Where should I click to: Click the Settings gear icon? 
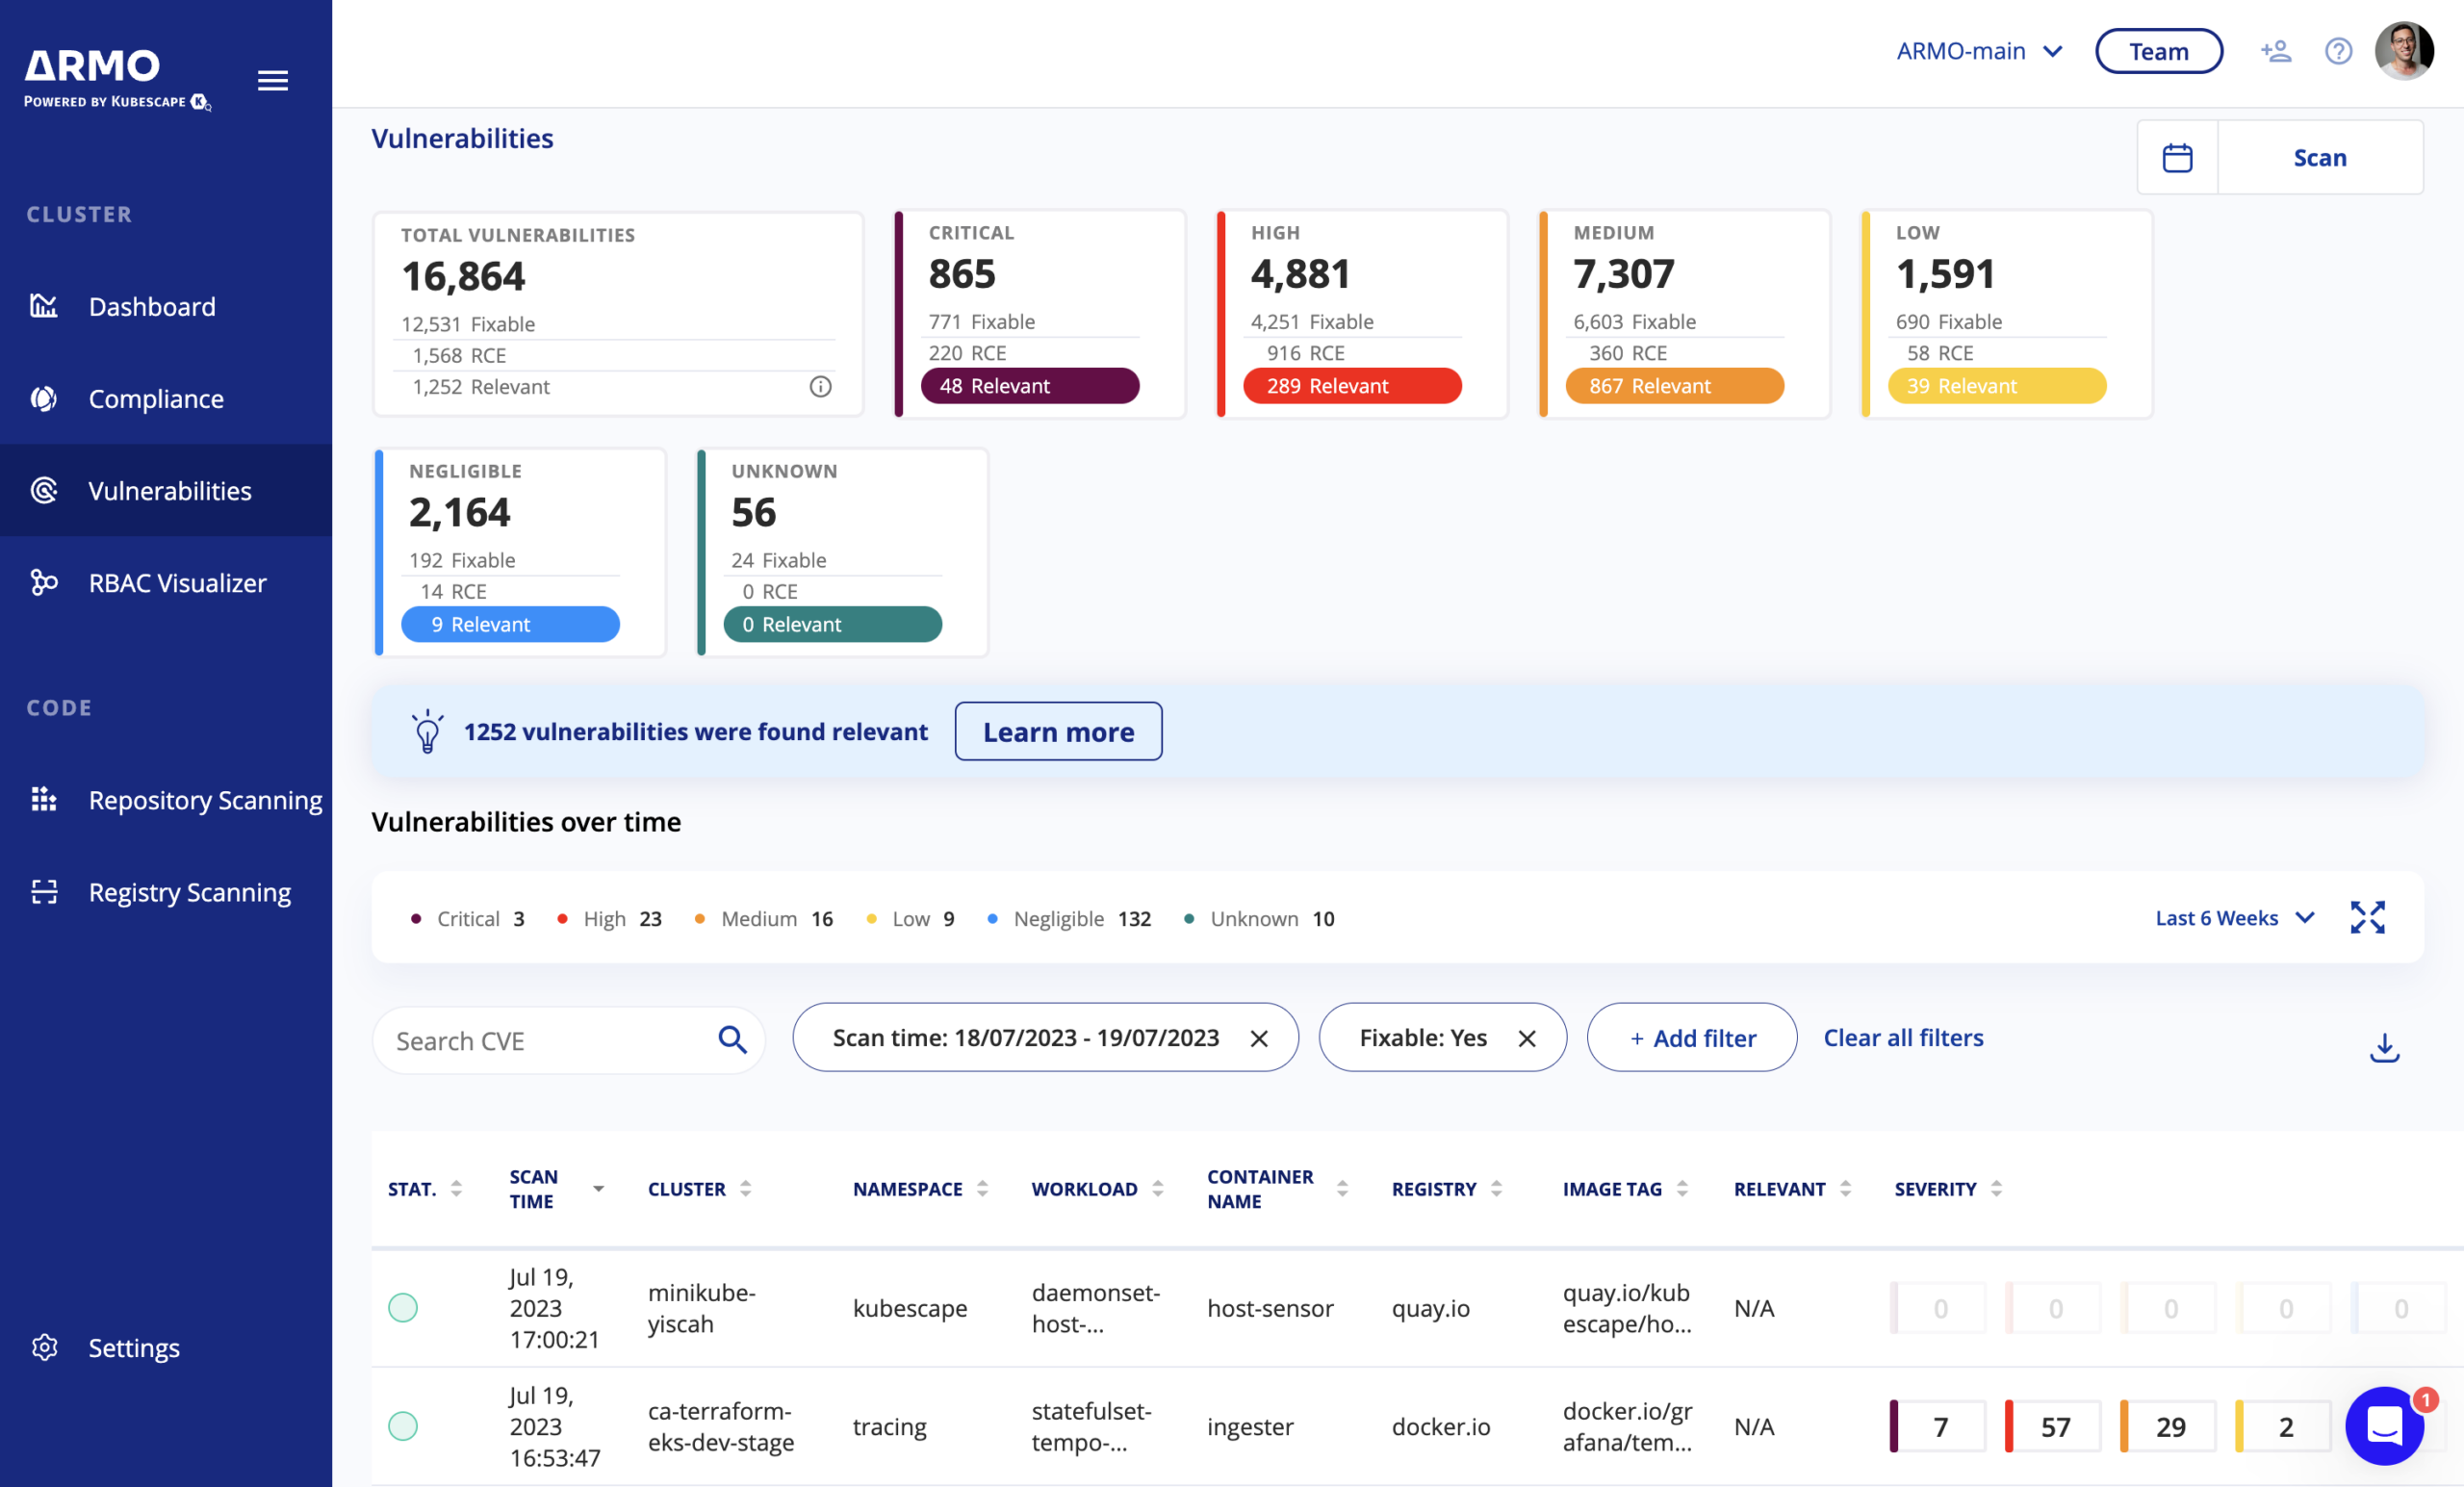(44, 1346)
